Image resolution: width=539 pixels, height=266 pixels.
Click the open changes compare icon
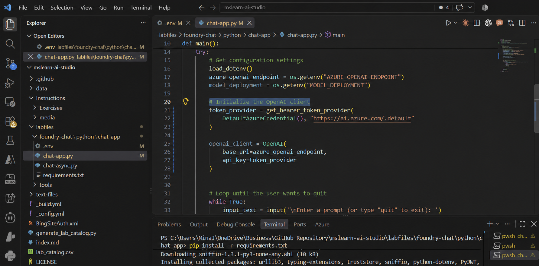point(511,23)
